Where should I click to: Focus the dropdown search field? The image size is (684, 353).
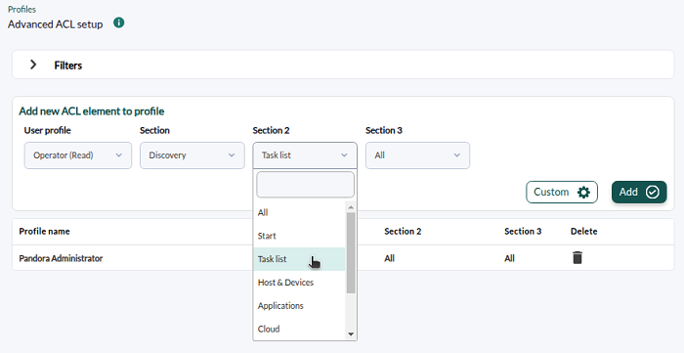pyautogui.click(x=305, y=185)
